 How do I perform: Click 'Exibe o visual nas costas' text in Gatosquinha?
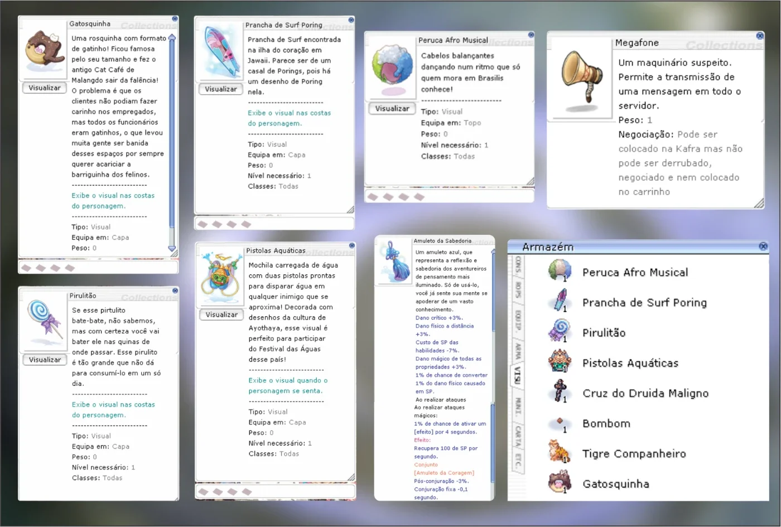(x=113, y=196)
